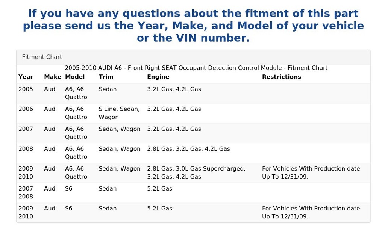Click the Make column header
Screen dimensions: 376x230
click(x=53, y=77)
